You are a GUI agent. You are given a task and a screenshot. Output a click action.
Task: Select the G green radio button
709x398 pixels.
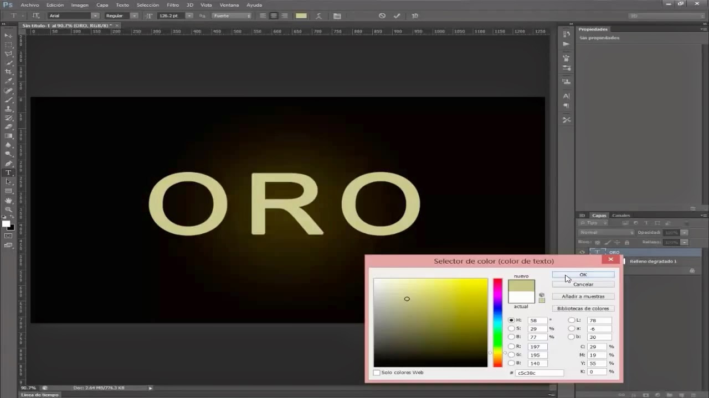pos(511,355)
